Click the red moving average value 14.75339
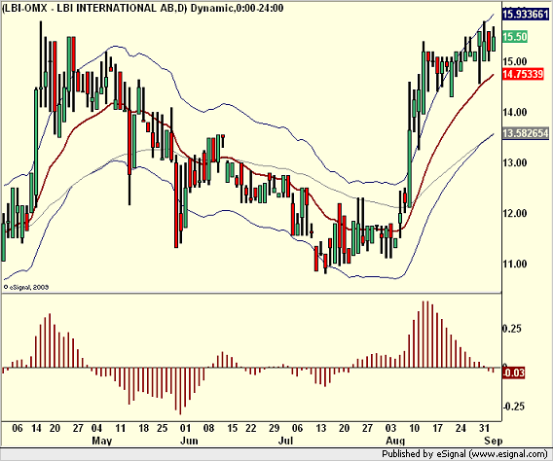Screen dimensions: 553x461 click(x=523, y=74)
